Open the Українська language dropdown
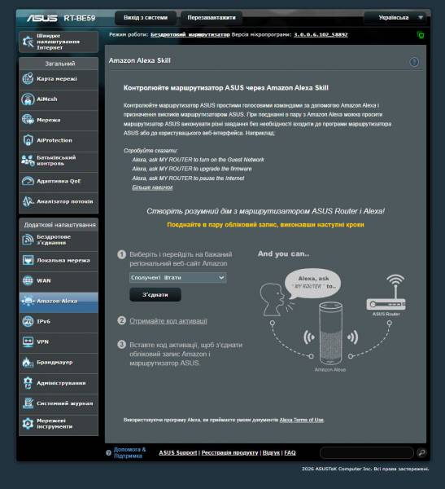This screenshot has height=489, width=445. [x=397, y=18]
